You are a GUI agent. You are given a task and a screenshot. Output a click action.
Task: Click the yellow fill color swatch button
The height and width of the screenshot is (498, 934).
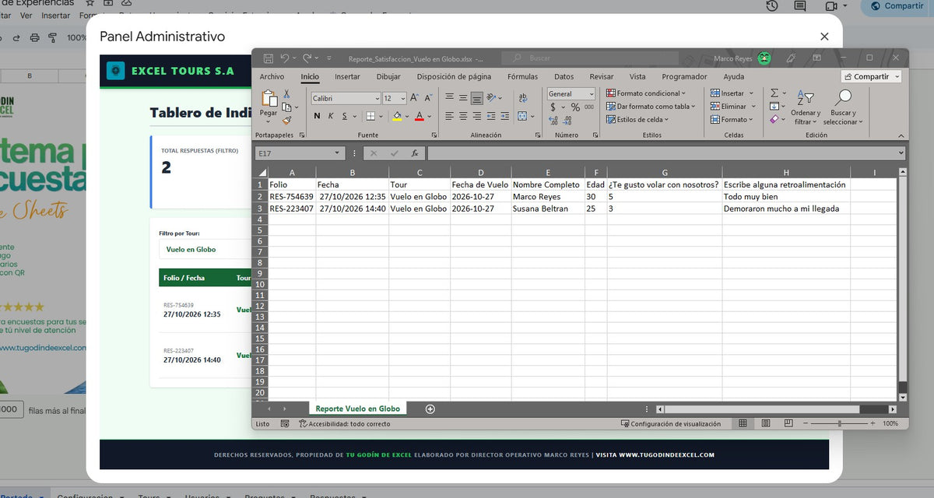[397, 116]
